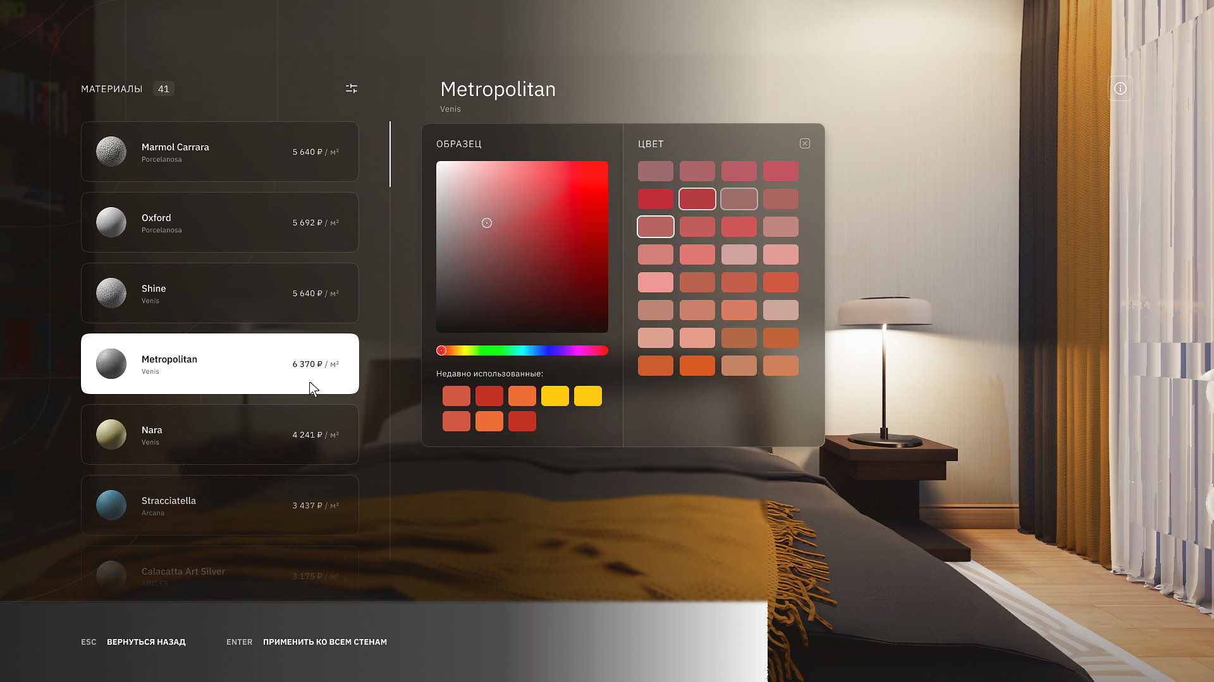This screenshot has height=682, width=1214.
Task: Pick first yellow recently used swatch
Action: point(555,396)
